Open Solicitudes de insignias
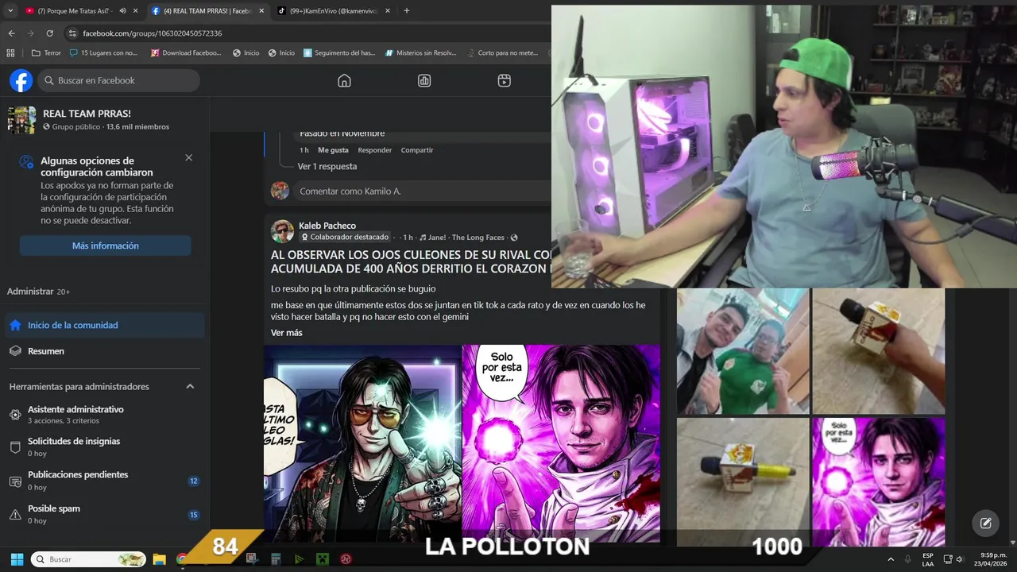The width and height of the screenshot is (1017, 572). point(105,447)
